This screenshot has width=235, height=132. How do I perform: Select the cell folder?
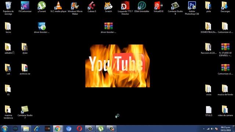click(8, 68)
